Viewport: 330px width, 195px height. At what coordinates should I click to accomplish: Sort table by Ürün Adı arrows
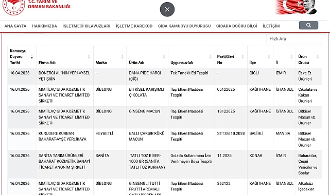coord(164,56)
